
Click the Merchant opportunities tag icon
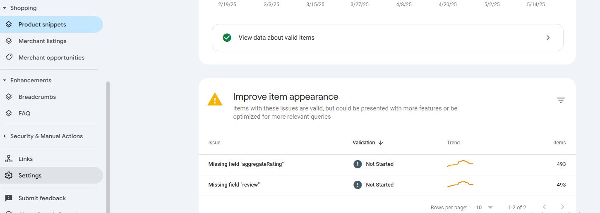(x=9, y=57)
